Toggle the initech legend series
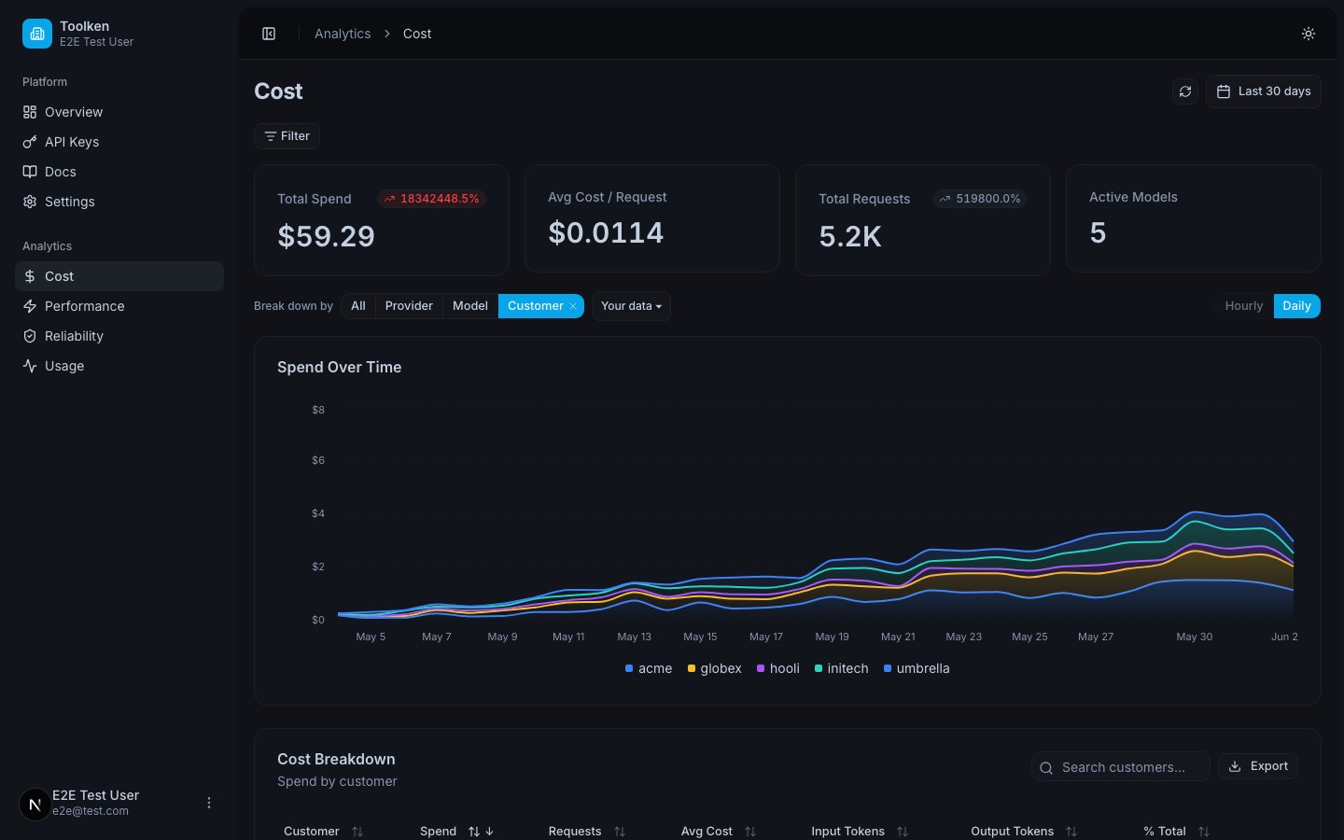This screenshot has height=840, width=1344. [x=842, y=668]
